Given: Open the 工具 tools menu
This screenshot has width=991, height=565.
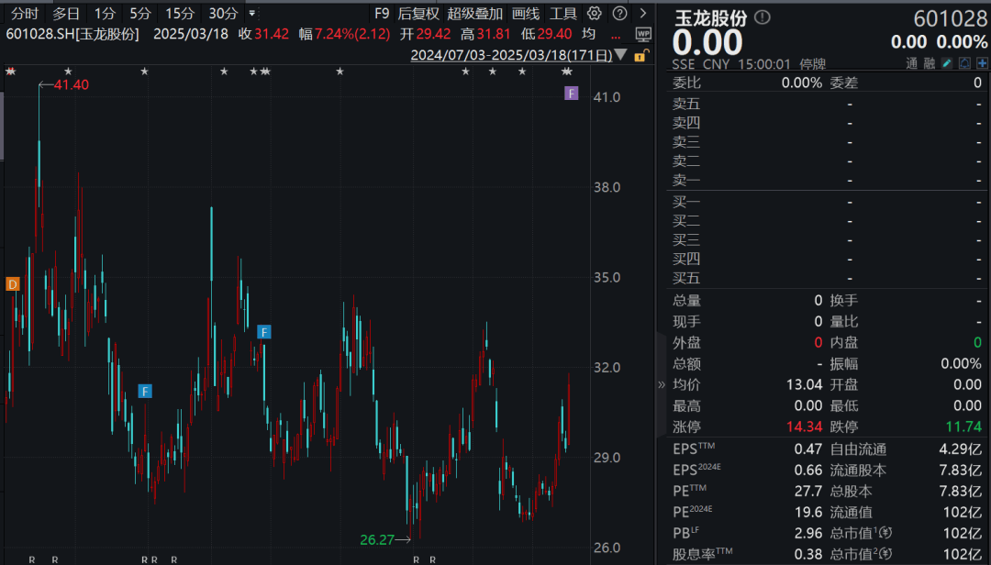Looking at the screenshot, I should 563,13.
